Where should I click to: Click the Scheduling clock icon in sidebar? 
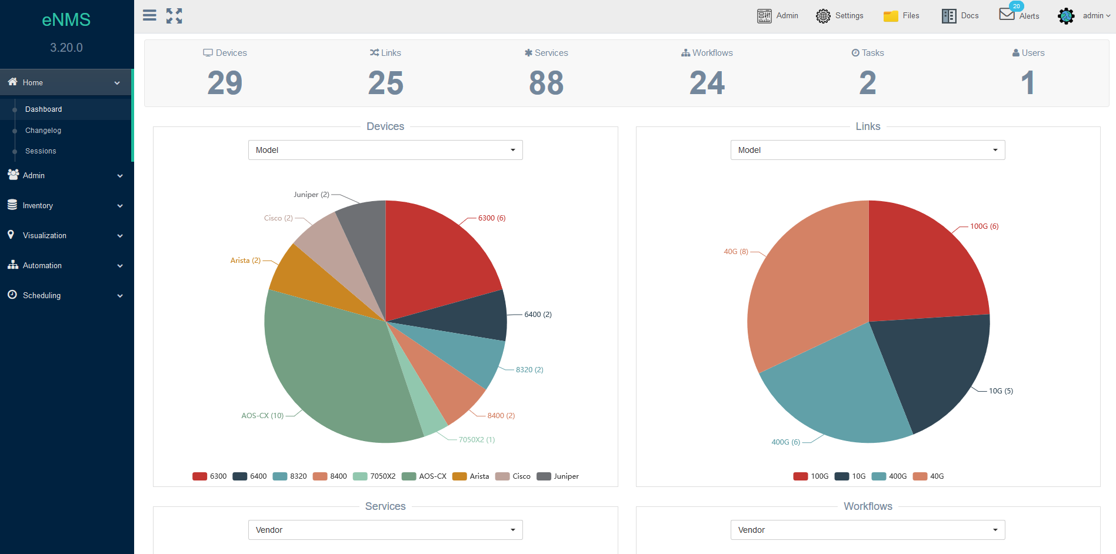coord(12,294)
